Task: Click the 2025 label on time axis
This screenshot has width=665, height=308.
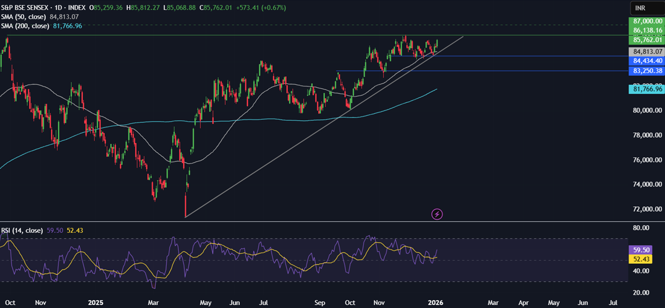Action: point(95,302)
